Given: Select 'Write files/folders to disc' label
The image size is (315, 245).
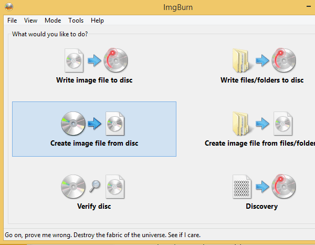Looking at the screenshot, I should 262,80.
